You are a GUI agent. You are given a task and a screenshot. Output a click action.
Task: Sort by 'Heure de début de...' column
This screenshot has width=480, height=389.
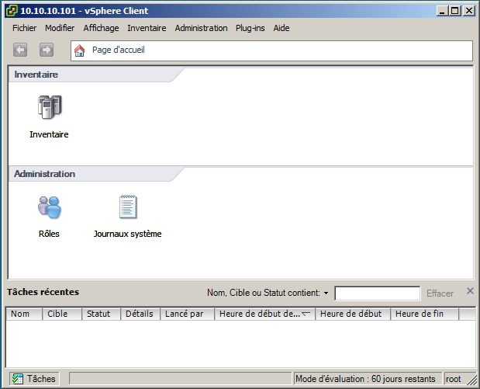point(265,314)
